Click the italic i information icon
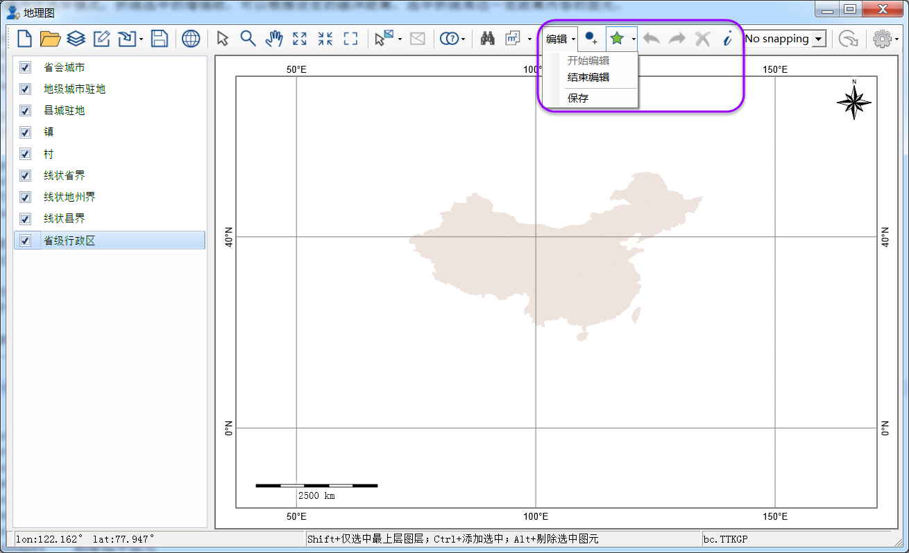Viewport: 909px width, 553px height. (727, 39)
